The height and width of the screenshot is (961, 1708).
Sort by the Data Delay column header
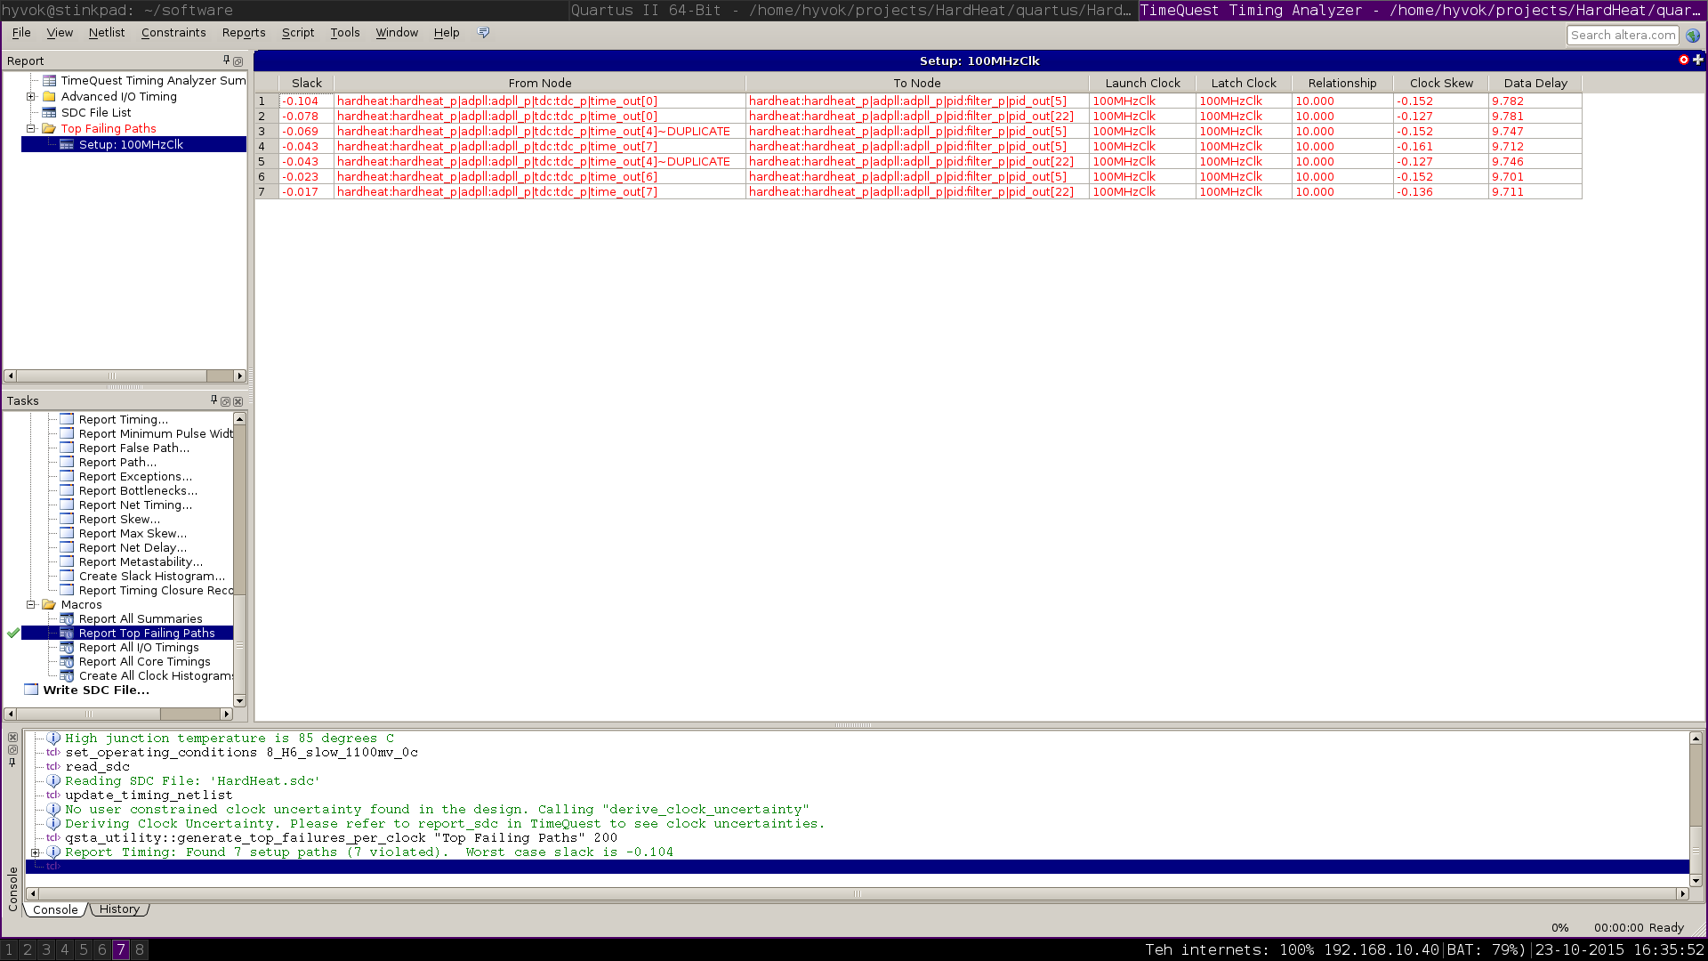click(x=1535, y=83)
